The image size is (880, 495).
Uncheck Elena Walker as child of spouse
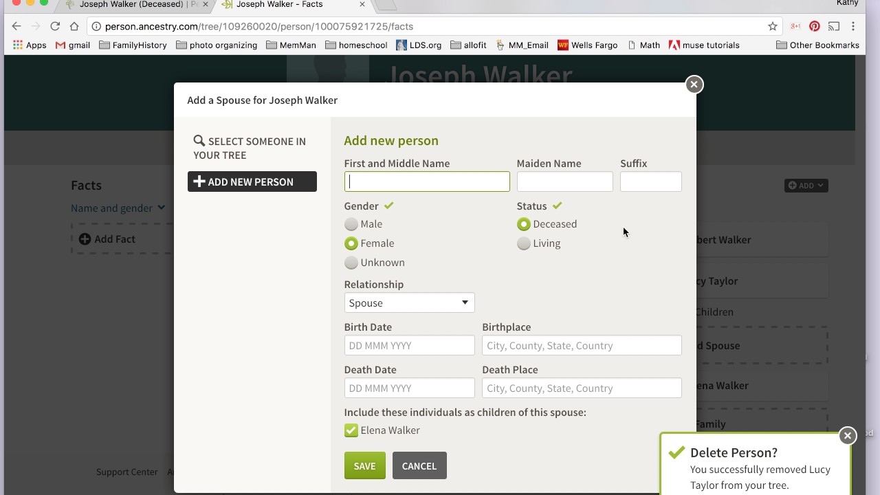351,430
